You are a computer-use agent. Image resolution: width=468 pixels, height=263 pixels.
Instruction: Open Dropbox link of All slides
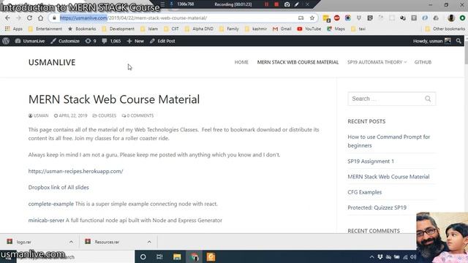pyautogui.click(x=58, y=187)
